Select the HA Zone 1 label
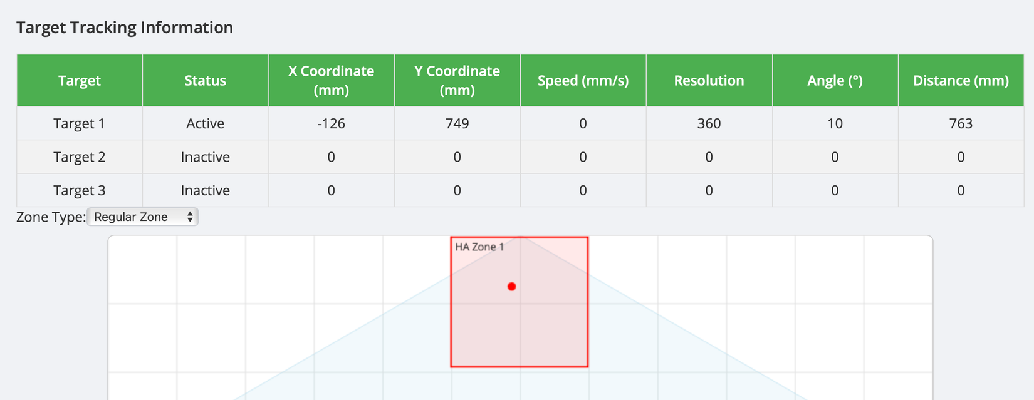 (x=479, y=247)
